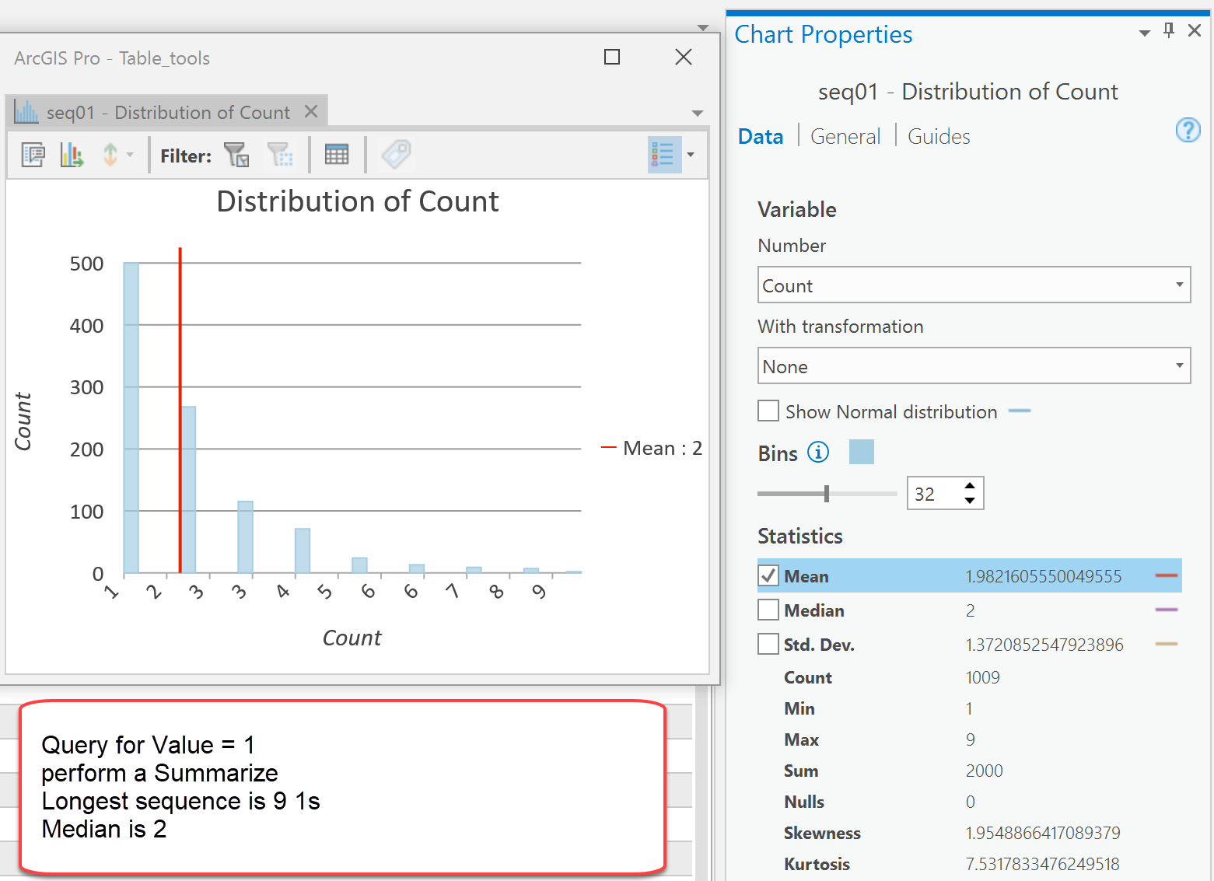The width and height of the screenshot is (1214, 881).
Task: Click the Sum value 2000
Action: [985, 771]
